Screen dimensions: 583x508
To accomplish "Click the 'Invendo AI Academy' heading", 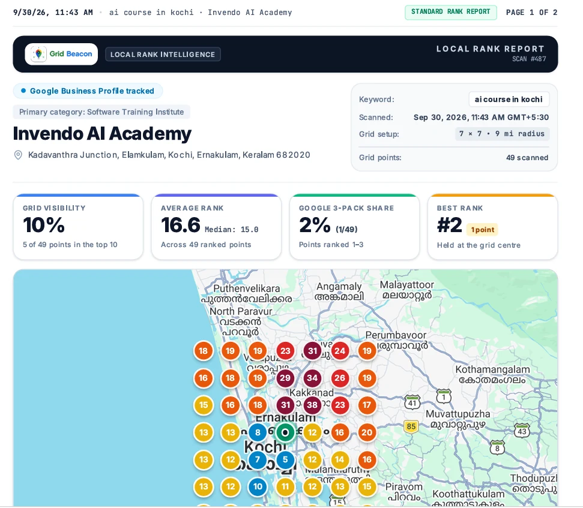I will coord(102,133).
